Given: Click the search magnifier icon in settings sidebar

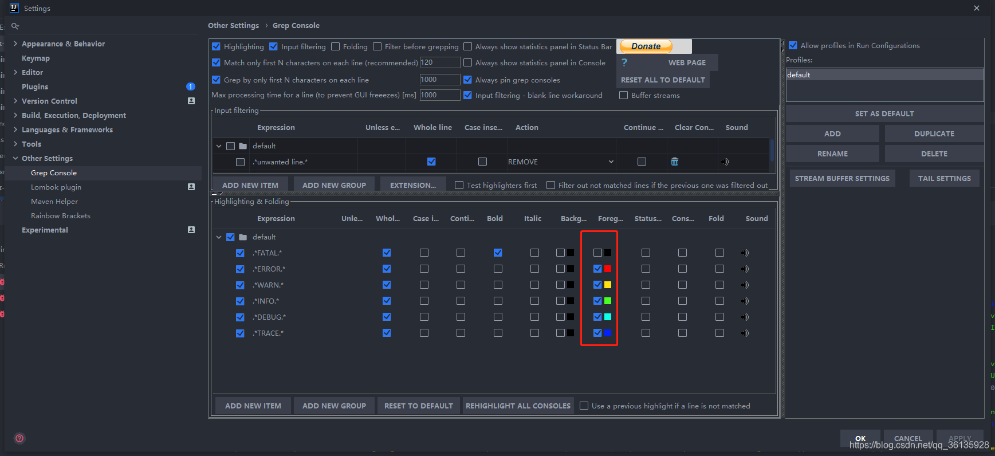Looking at the screenshot, I should (15, 26).
